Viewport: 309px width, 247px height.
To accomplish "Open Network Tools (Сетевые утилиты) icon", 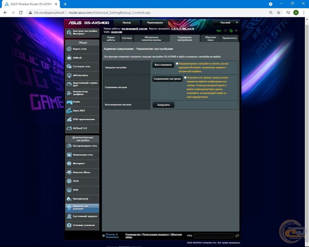I will [x=69, y=225].
